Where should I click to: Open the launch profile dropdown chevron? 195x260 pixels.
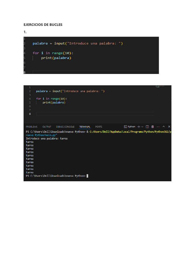[142, 127]
